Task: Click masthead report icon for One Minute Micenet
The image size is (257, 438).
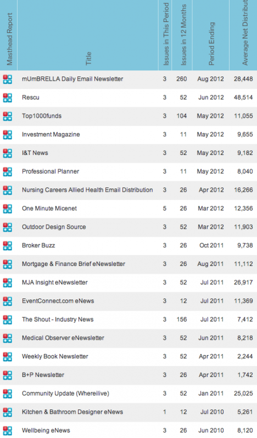Action: 8,208
